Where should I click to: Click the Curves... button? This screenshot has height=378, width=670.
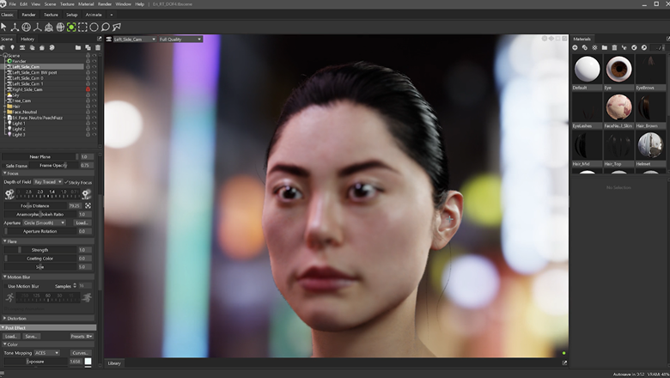pos(81,352)
